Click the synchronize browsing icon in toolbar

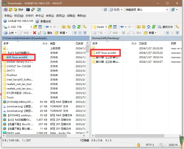pos(39,10)
